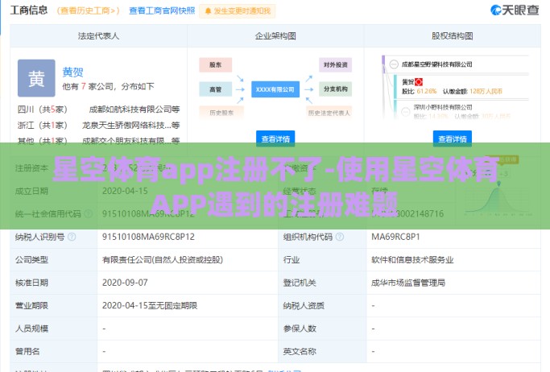Open 龙泉天生骄傲网络科技...等 link
Image resolution: width=550 pixels, height=372 pixels.
[x=130, y=125]
